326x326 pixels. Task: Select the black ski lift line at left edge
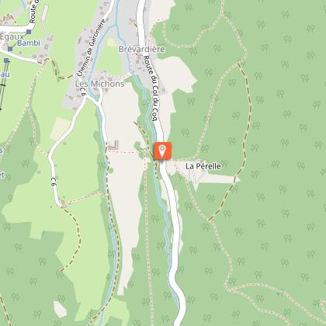[4, 85]
